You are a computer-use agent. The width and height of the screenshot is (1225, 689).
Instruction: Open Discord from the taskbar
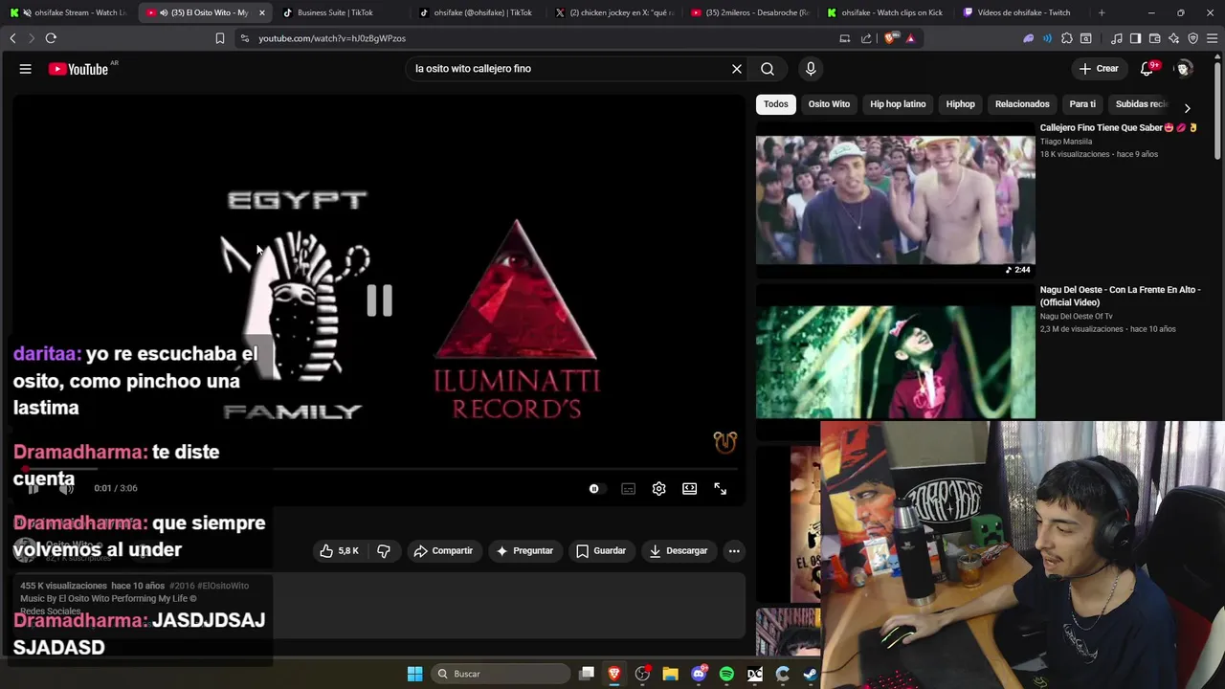(x=699, y=674)
